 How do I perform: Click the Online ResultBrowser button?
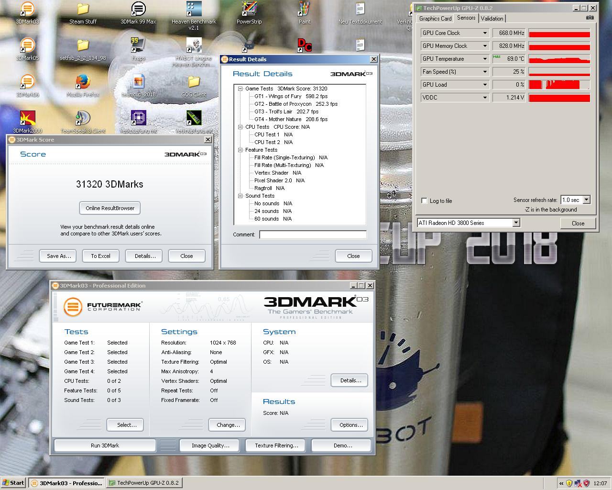(x=110, y=208)
